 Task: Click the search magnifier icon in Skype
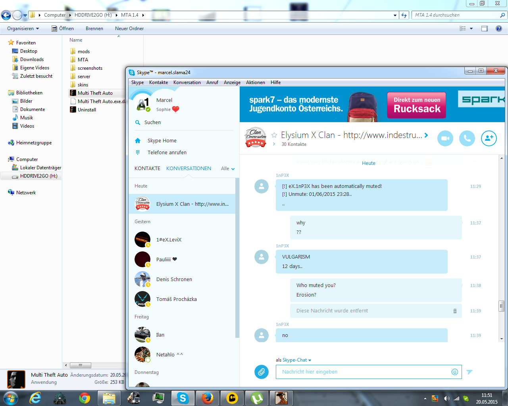(x=138, y=123)
